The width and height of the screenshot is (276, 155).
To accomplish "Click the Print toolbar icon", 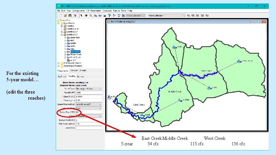I will [x=75, y=15].
